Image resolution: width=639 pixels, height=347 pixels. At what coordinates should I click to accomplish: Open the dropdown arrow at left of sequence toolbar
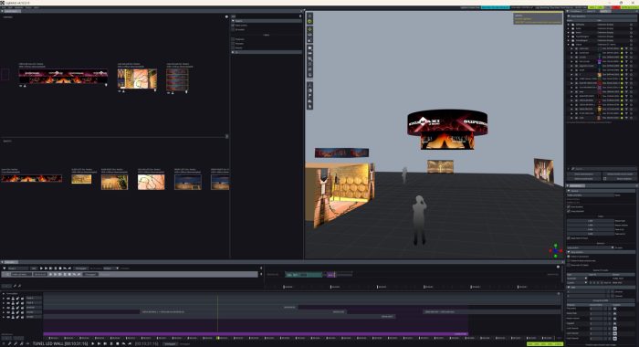4,268
